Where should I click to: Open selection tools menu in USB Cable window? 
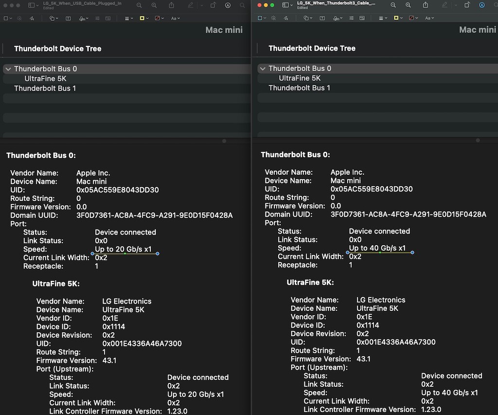click(x=8, y=18)
